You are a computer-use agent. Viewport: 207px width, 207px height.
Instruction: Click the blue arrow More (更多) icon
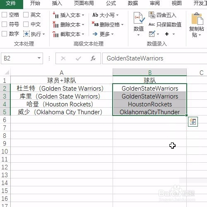(x=95, y=34)
